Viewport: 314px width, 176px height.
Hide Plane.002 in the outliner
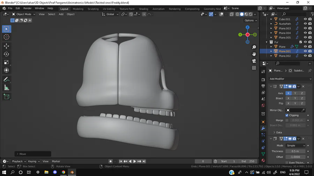305,56
